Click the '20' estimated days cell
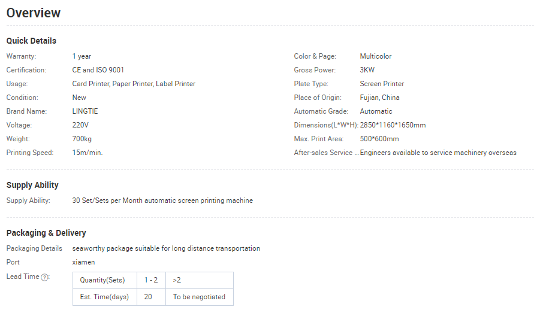This screenshot has width=534, height=310. coord(151,297)
